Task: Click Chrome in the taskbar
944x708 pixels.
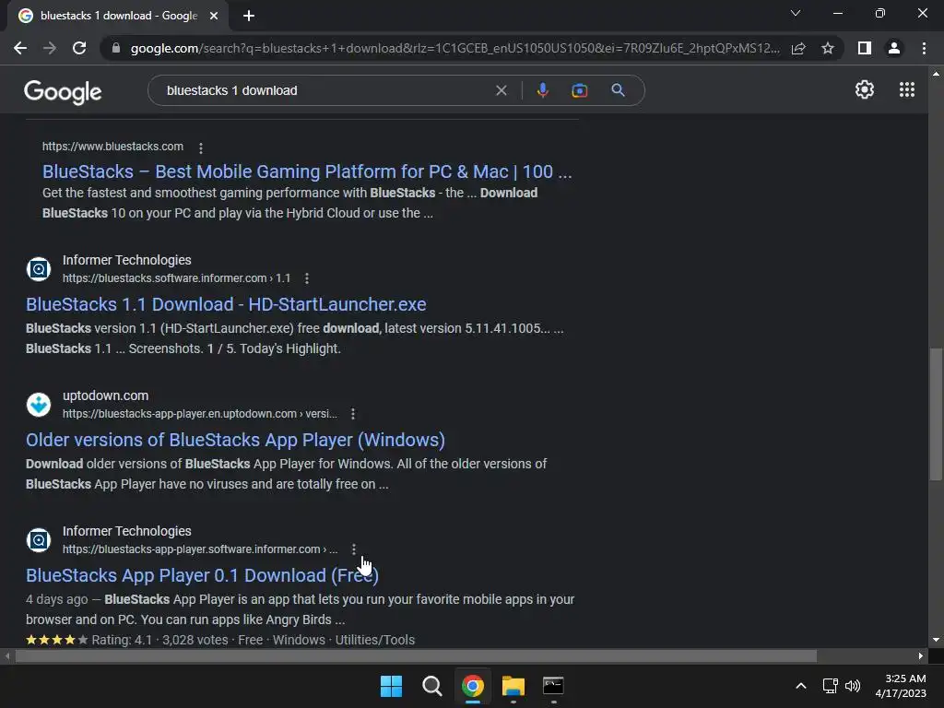Action: coord(473,686)
